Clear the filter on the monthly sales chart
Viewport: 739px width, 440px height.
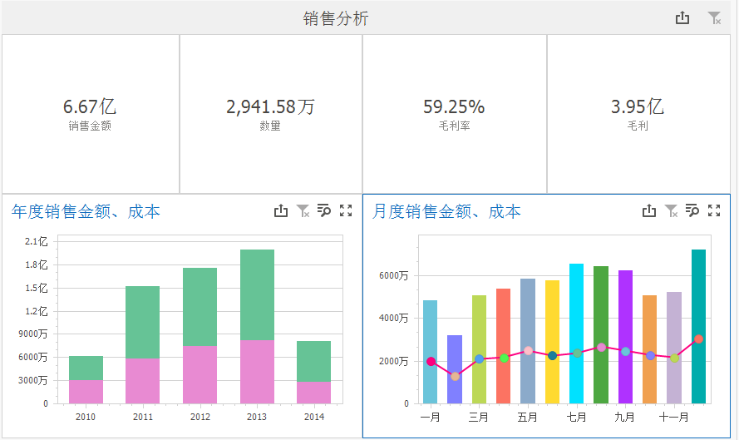tap(671, 211)
